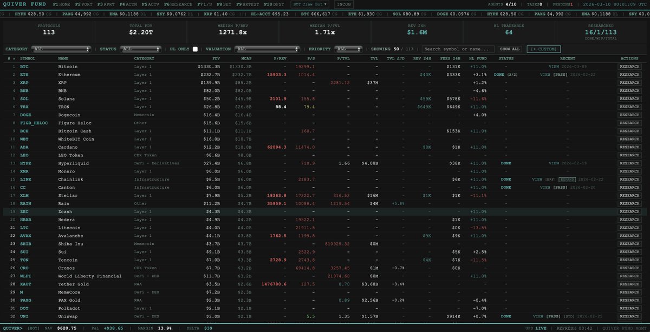Image resolution: width=650 pixels, height=332 pixels.
Task: Open VIEW link in Hyperliquid row
Action: 553,163
